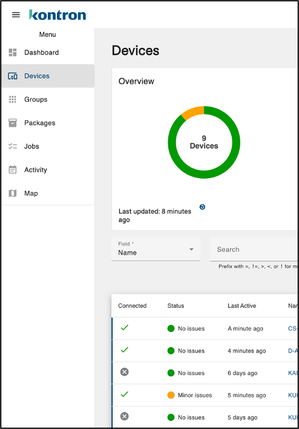Open Packages from the sidebar
The image size is (299, 429).
(x=48, y=123)
